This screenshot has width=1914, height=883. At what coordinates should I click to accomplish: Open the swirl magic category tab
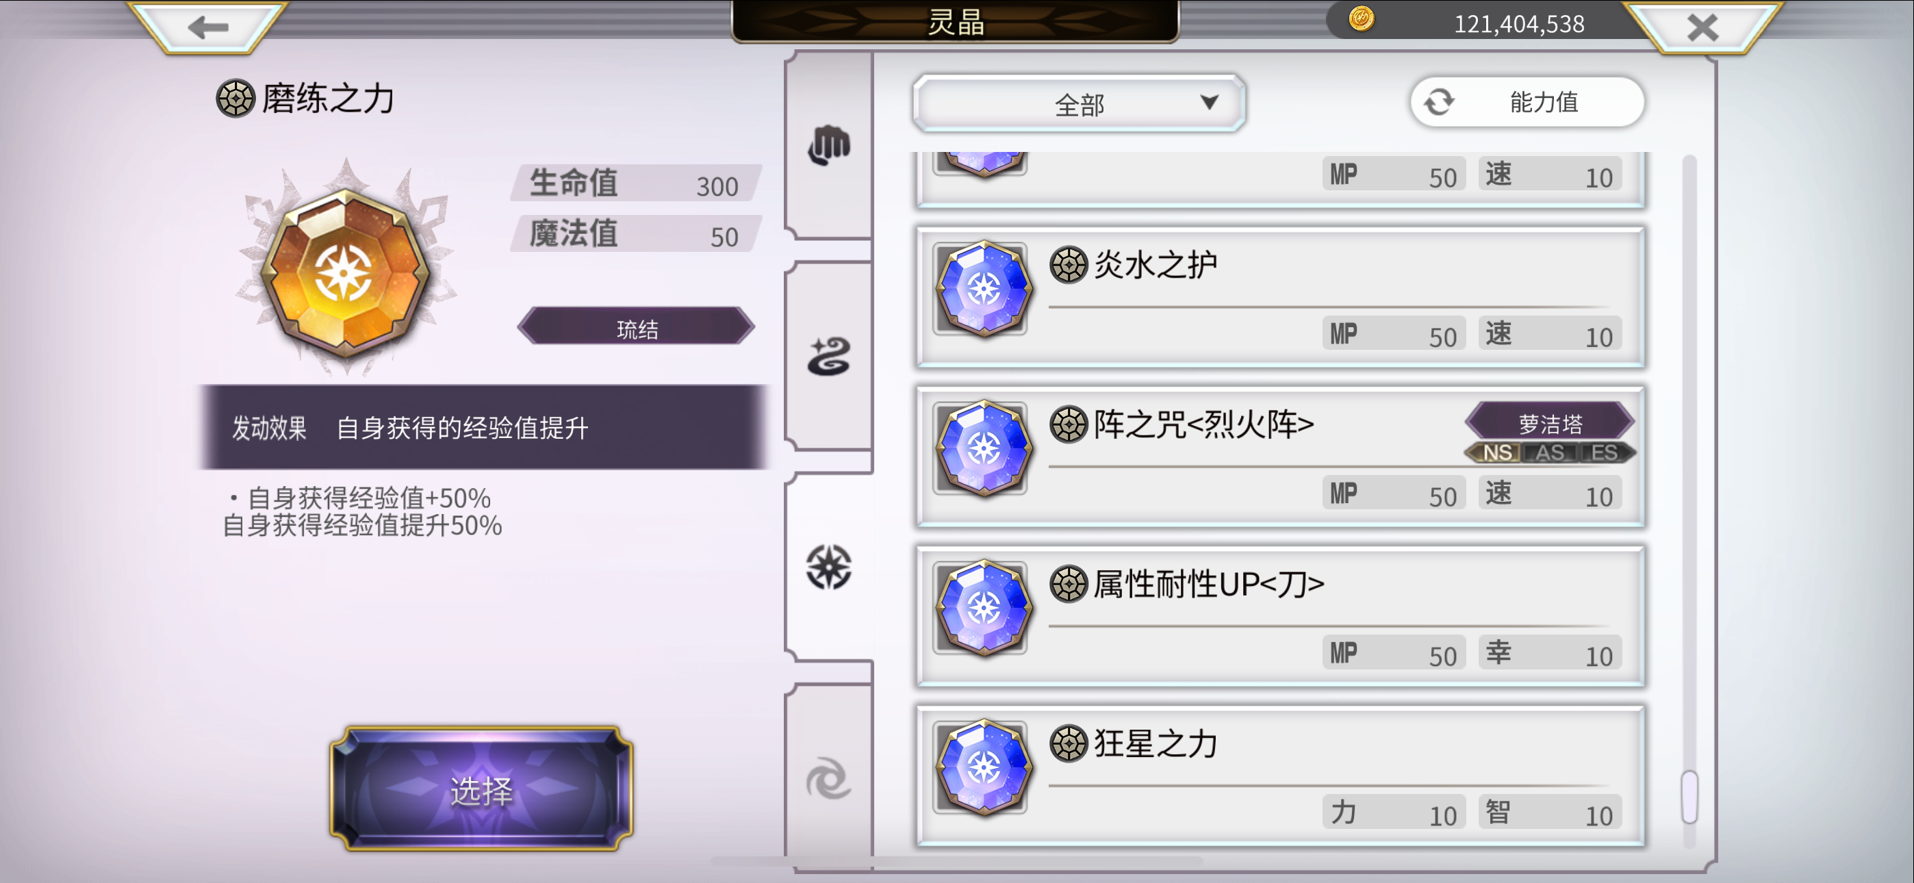coord(828,356)
